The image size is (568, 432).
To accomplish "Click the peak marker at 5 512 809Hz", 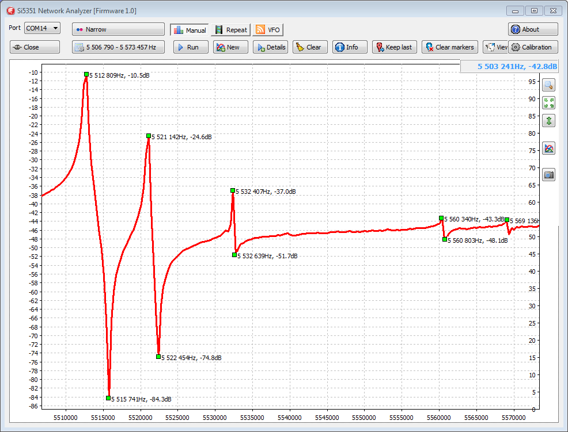I will click(86, 74).
